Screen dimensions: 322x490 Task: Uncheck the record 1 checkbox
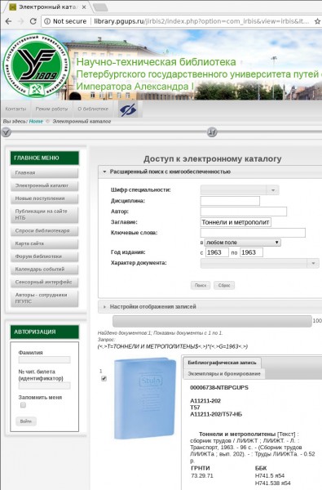pyautogui.click(x=104, y=378)
